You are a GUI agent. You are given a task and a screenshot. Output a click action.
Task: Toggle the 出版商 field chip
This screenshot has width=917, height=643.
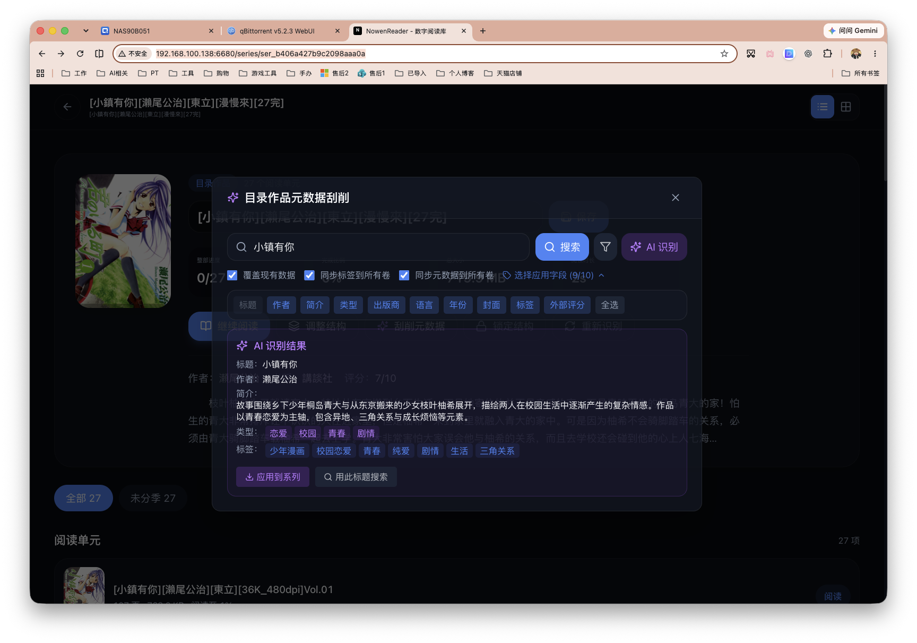coord(386,305)
